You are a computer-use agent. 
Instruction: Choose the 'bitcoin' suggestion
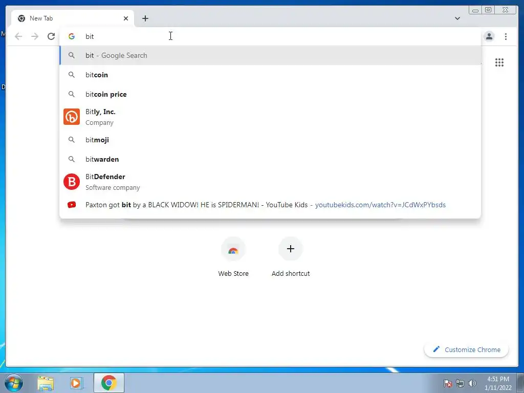tap(270, 75)
